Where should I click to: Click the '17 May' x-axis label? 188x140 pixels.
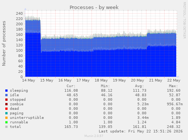click(x=83, y=80)
